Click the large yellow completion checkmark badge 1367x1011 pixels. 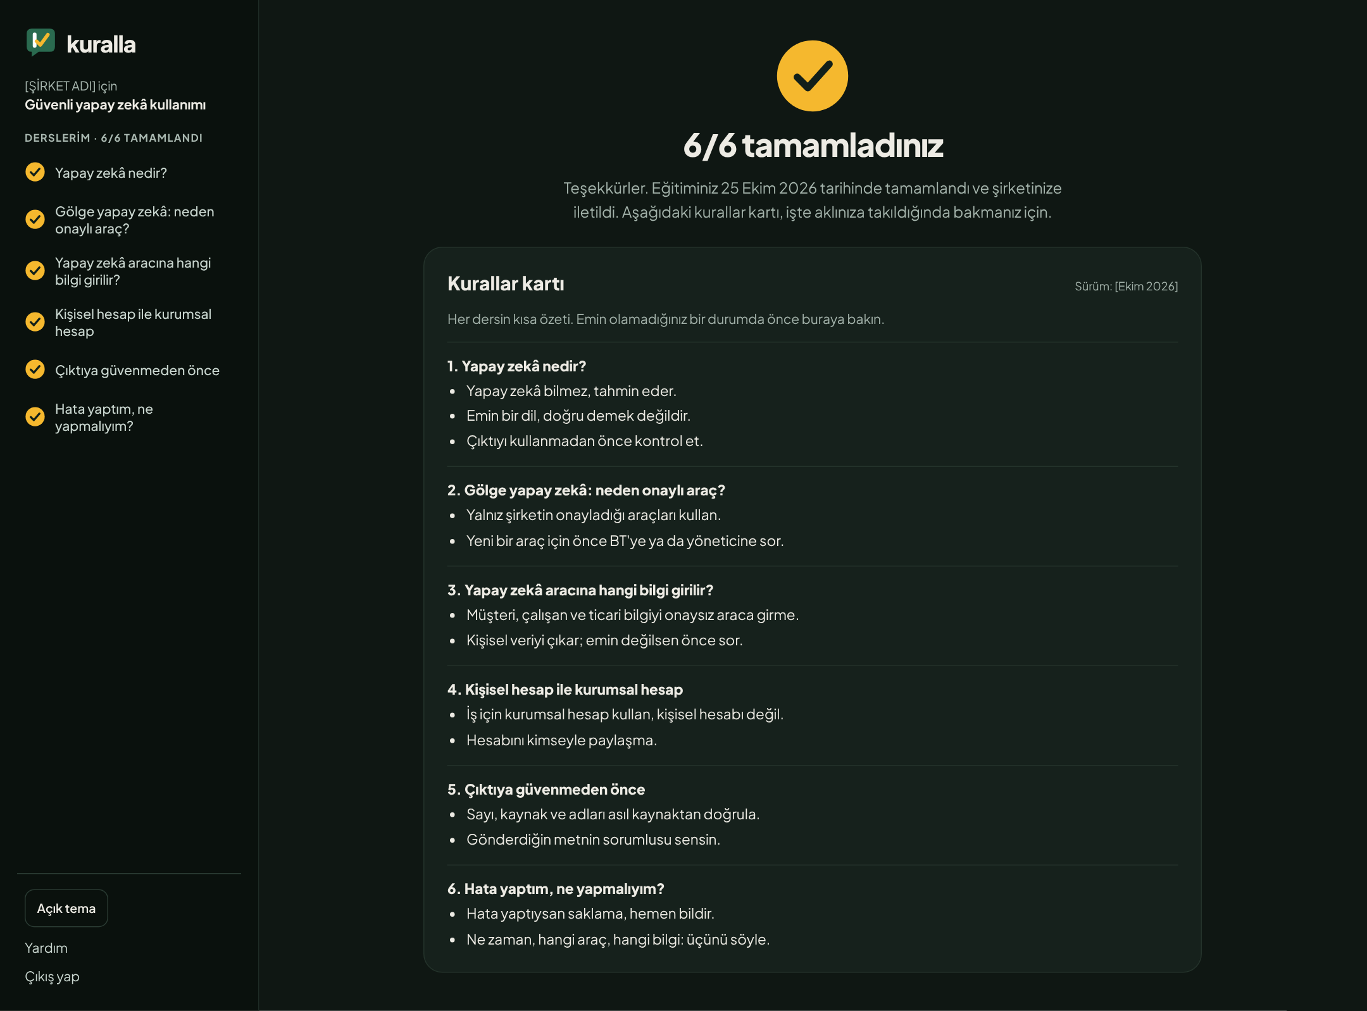click(812, 76)
